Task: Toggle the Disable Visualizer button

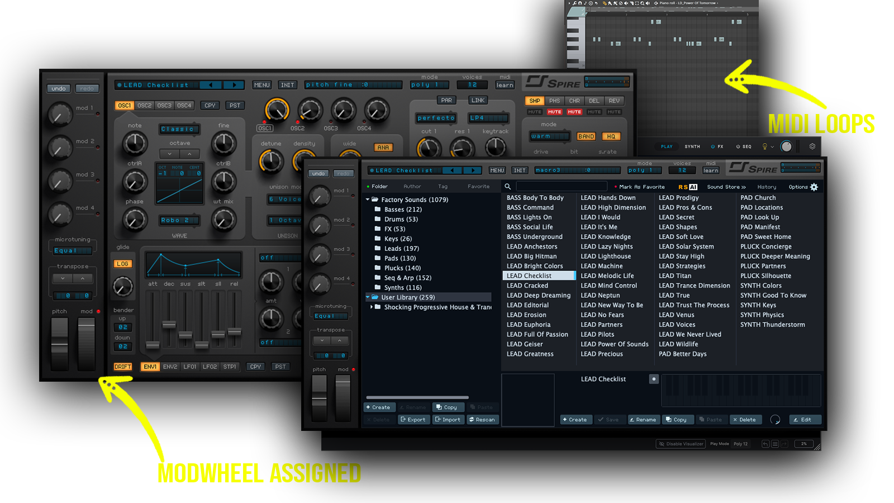Action: pos(681,444)
